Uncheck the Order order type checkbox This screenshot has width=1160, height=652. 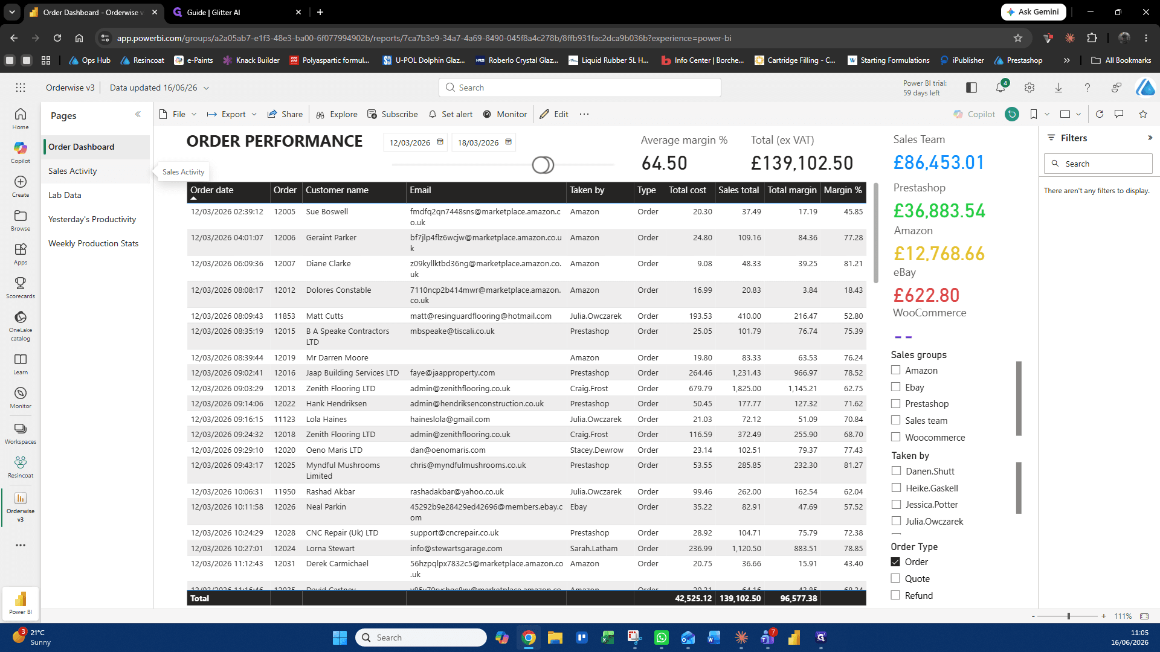coord(896,561)
